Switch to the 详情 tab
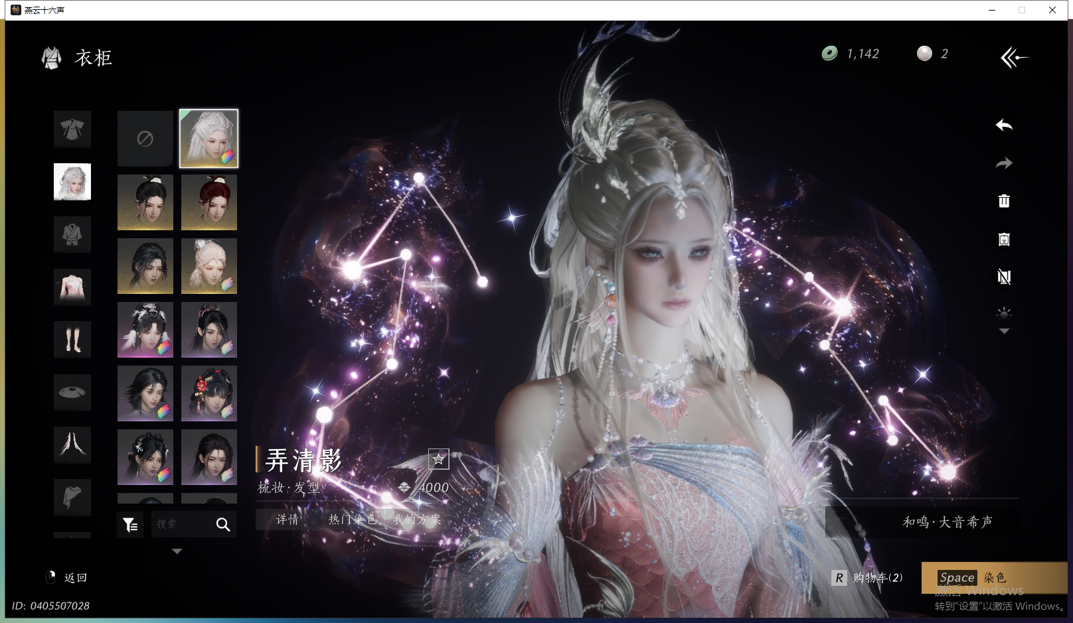Screen dimensions: 1073x623 point(288,519)
